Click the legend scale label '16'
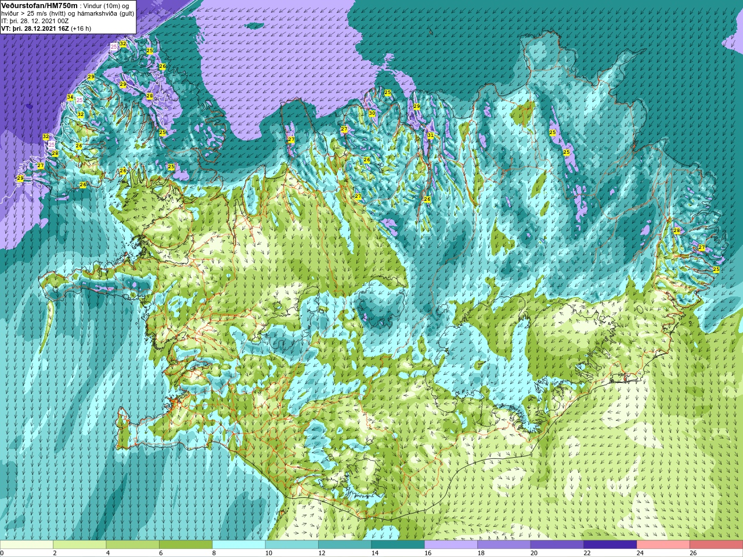 [x=427, y=554]
